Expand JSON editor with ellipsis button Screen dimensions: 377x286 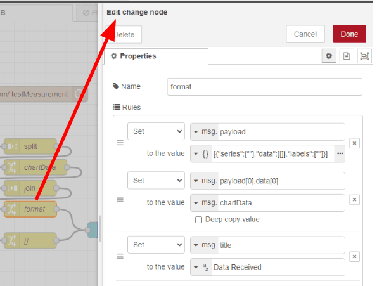(340, 153)
